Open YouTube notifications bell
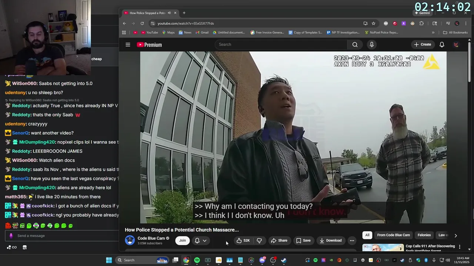This screenshot has height=266, width=474. (442, 45)
